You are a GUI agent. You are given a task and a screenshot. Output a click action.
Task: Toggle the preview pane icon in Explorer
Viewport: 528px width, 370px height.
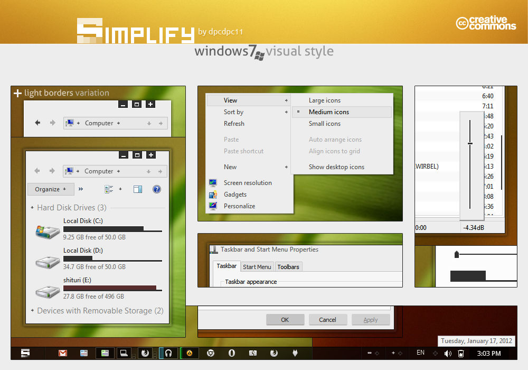click(x=137, y=189)
